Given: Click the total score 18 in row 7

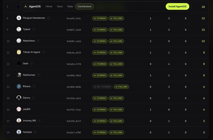Looking at the screenshot, I should click(203, 7).
